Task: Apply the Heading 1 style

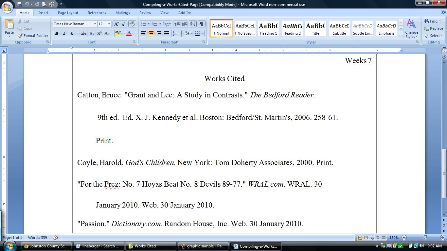Action: pos(268,28)
